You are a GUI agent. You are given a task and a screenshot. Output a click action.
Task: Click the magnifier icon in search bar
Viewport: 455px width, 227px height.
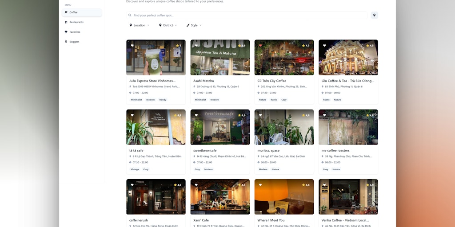(130, 16)
